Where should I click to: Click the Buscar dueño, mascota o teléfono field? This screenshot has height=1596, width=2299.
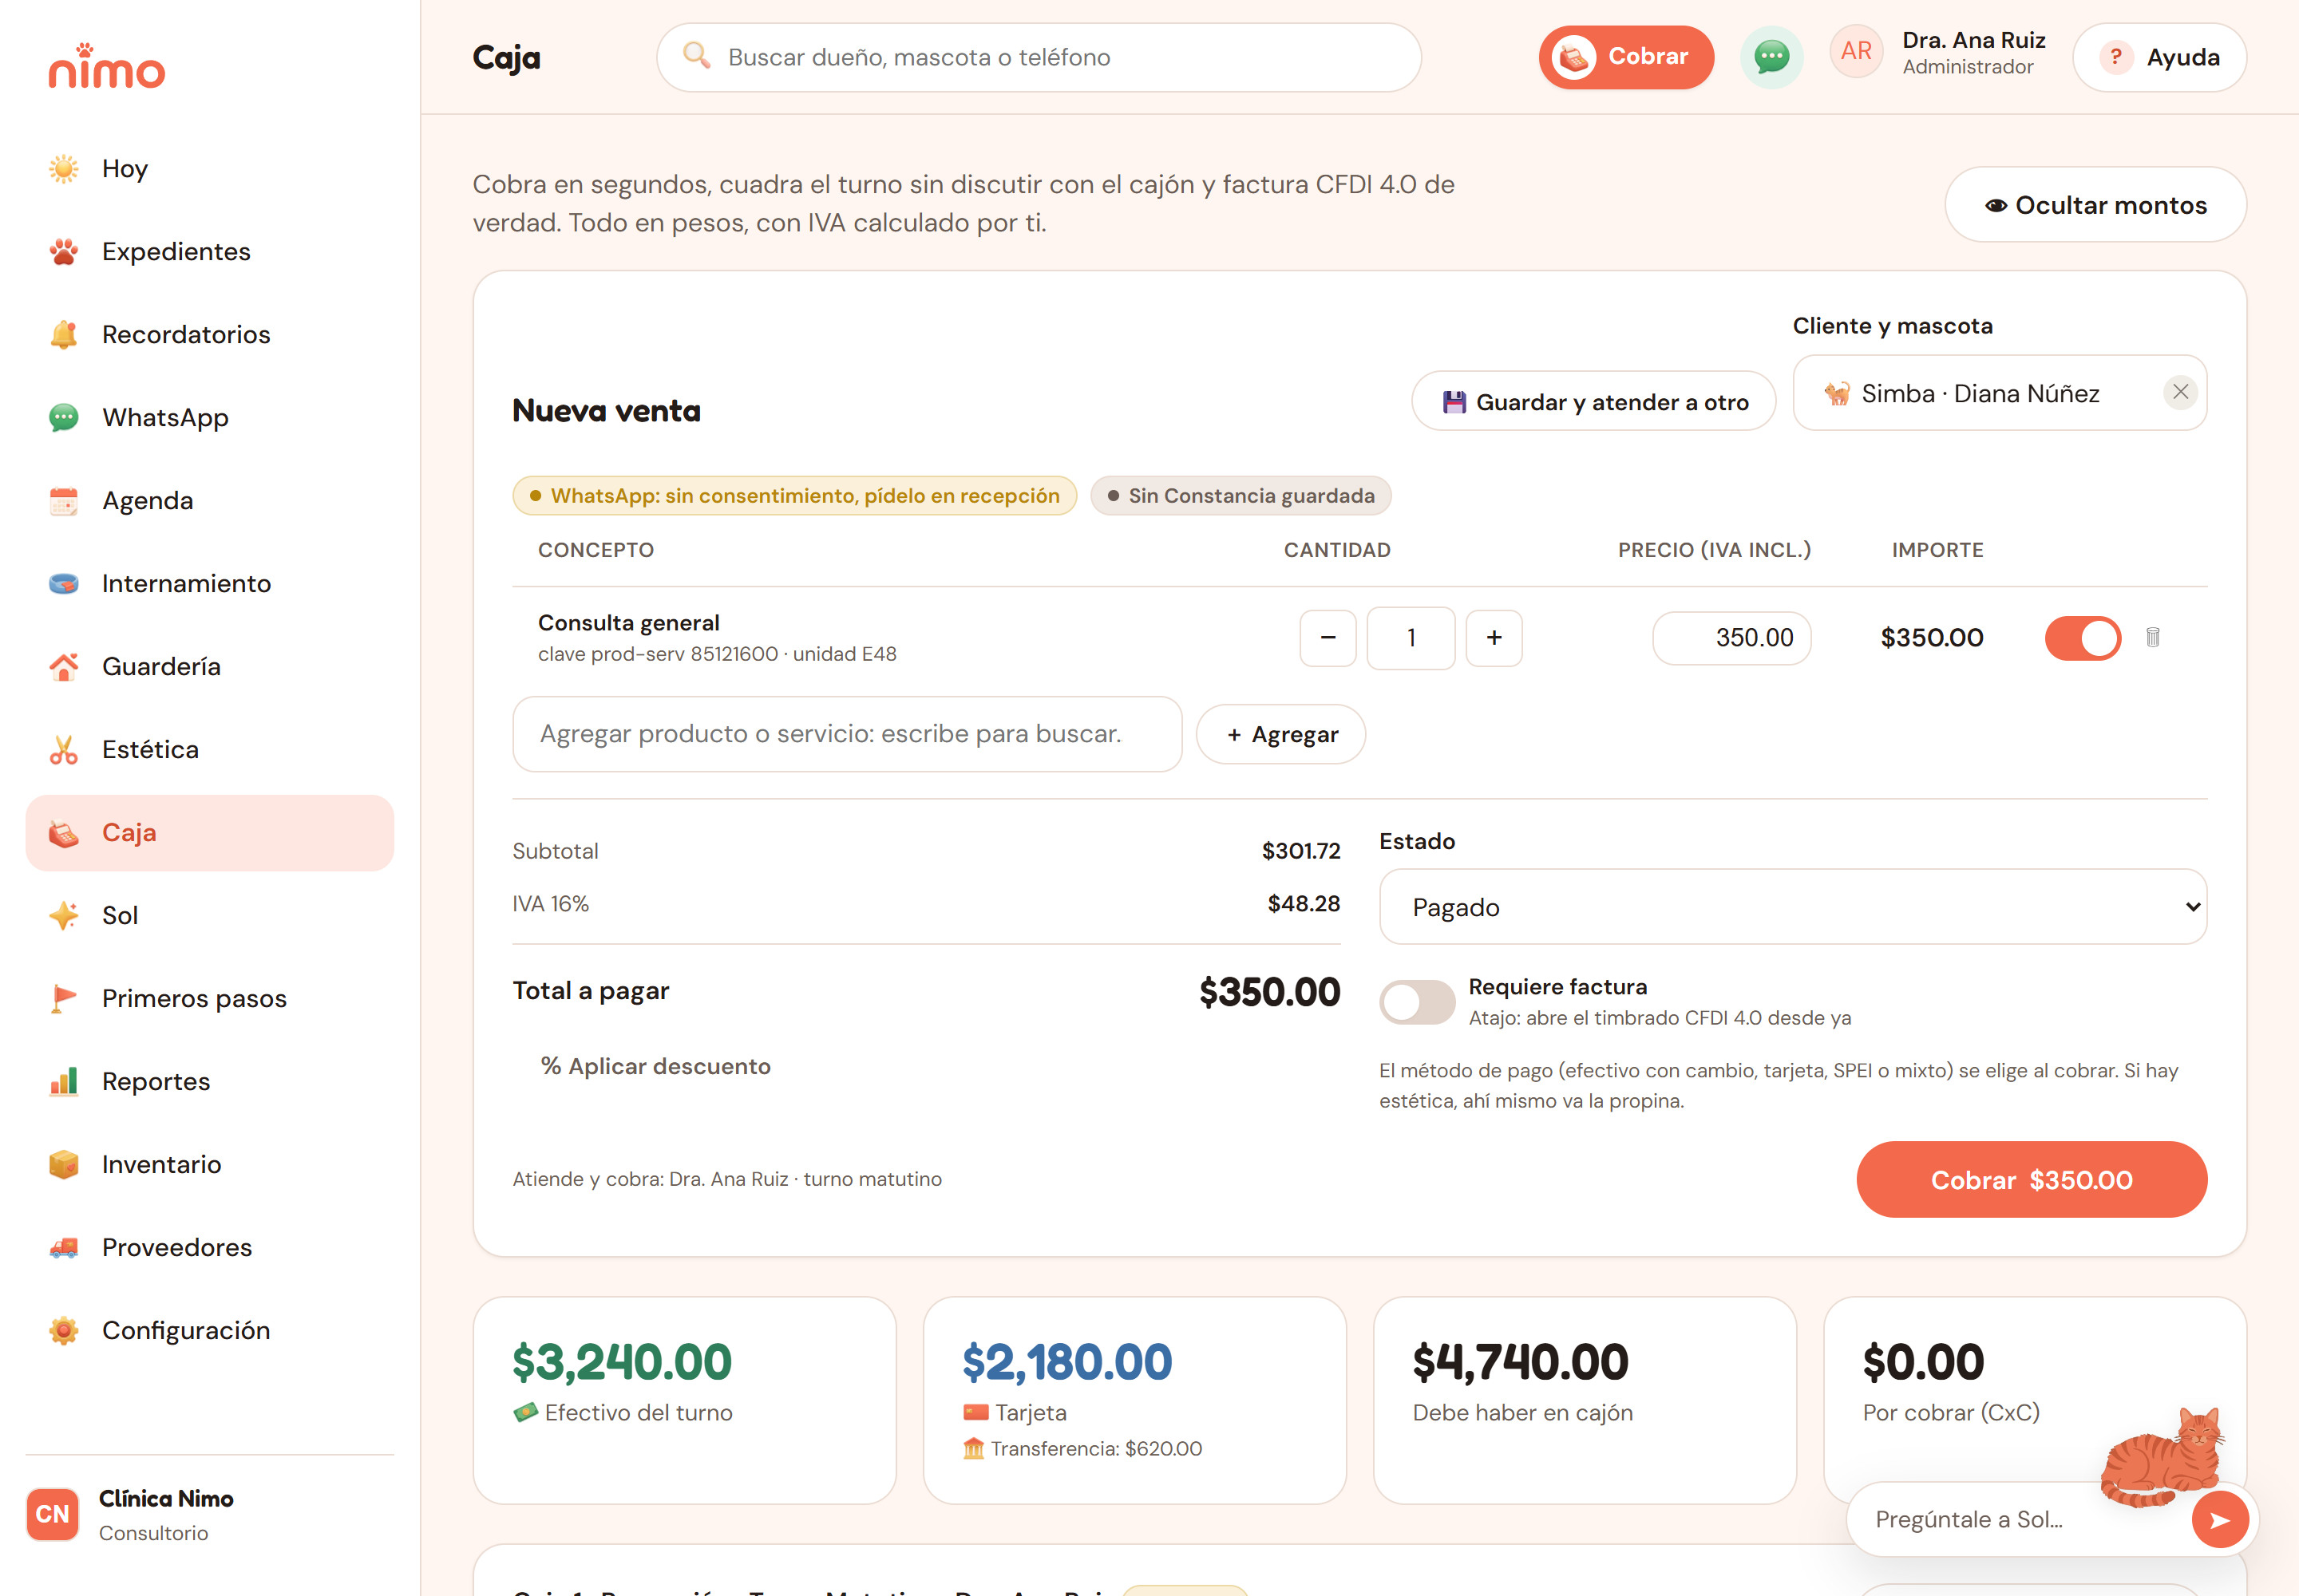pos(1039,57)
